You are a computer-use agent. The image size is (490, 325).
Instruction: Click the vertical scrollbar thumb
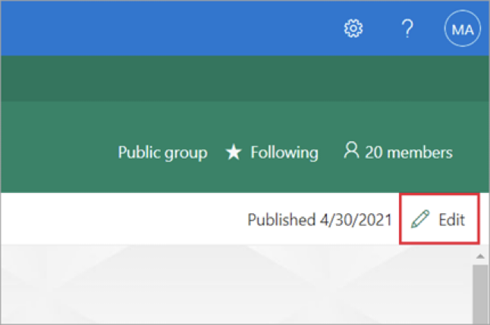tap(479, 296)
